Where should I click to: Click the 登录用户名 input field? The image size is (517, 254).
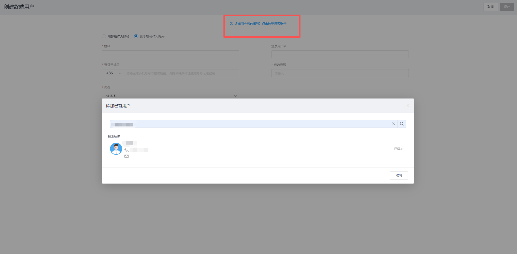340,54
